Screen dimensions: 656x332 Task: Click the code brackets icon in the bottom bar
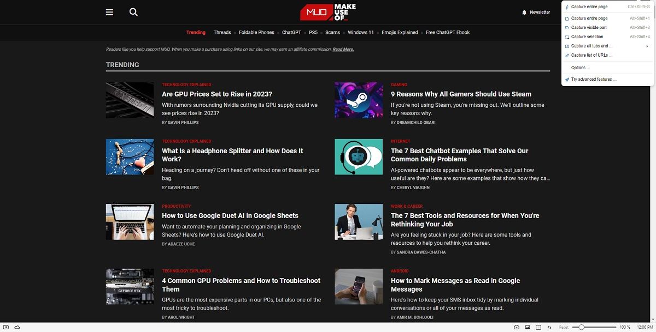(549, 327)
